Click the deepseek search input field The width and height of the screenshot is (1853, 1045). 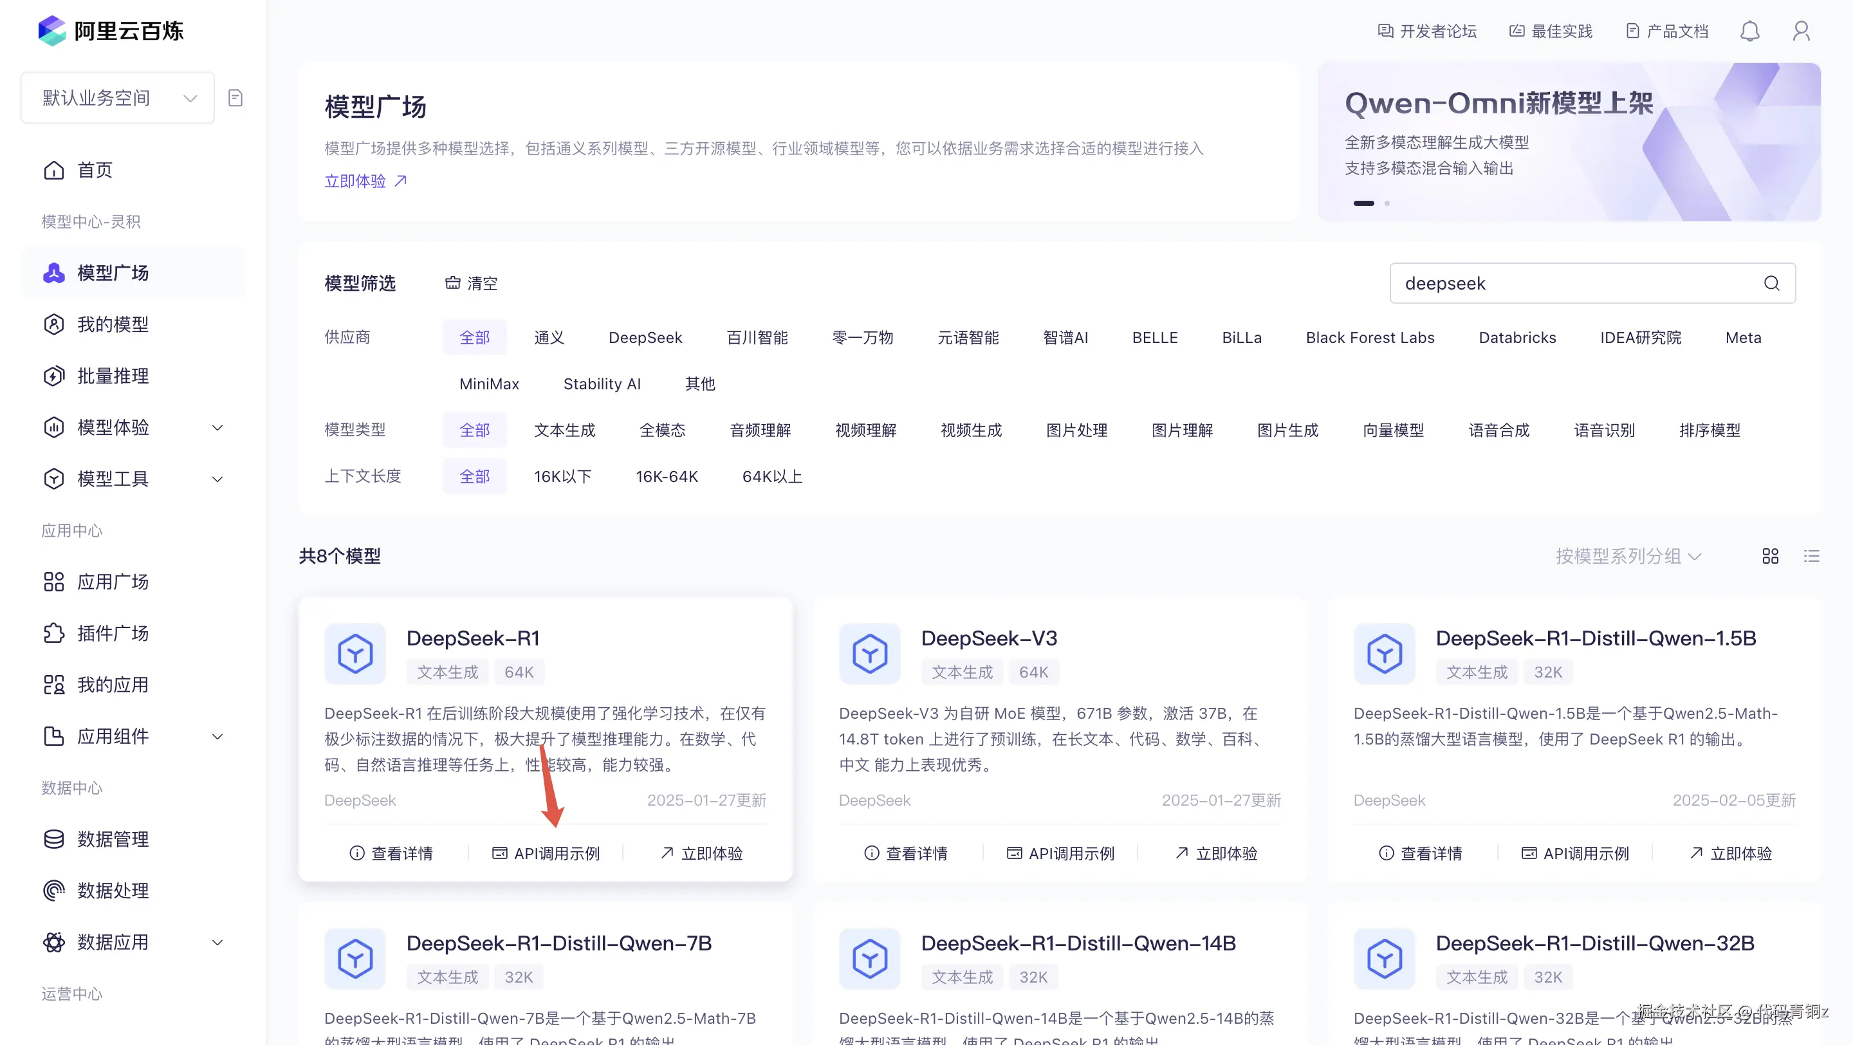pos(1568,283)
